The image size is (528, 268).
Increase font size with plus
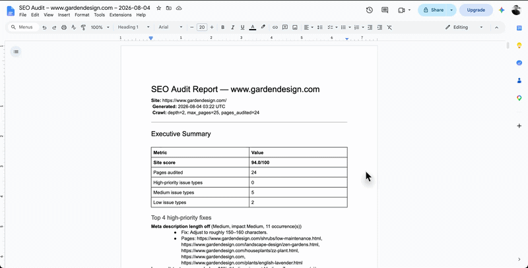tap(212, 28)
